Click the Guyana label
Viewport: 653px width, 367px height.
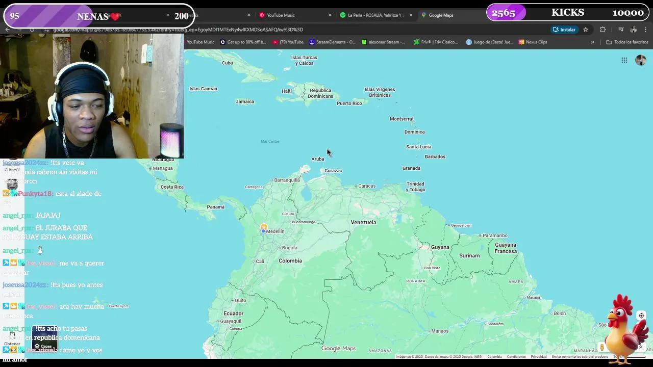(440, 247)
